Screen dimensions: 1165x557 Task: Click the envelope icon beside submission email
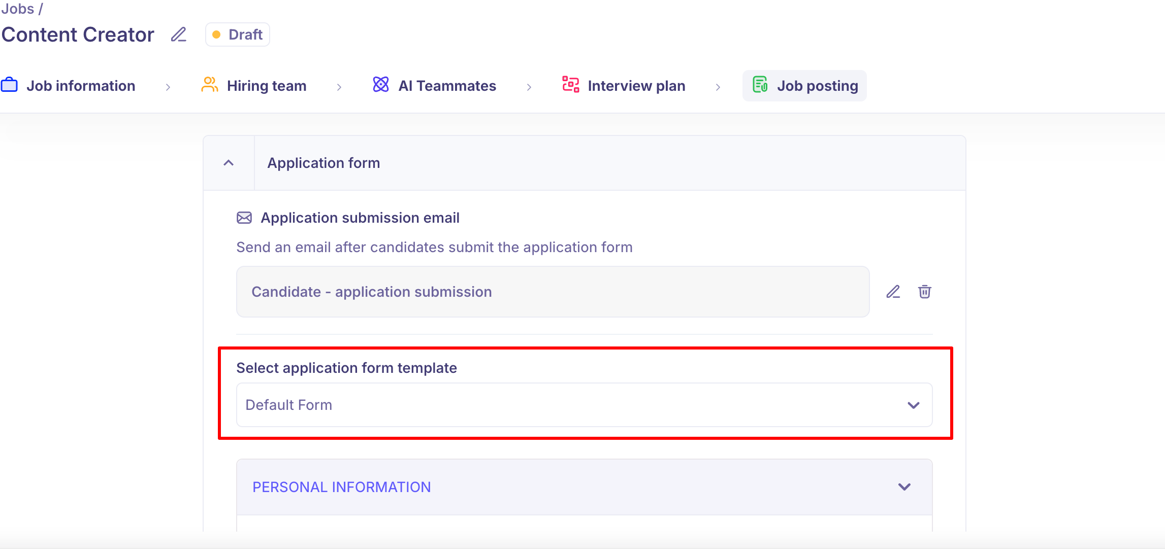pos(244,218)
